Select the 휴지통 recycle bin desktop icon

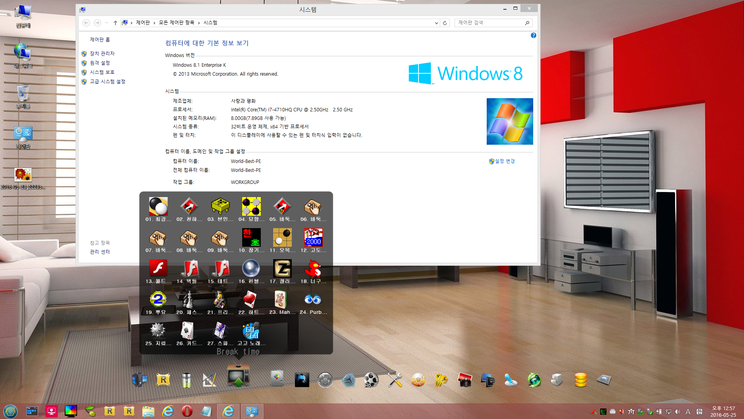23,97
